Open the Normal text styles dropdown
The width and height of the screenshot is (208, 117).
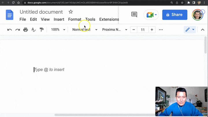pos(85,29)
